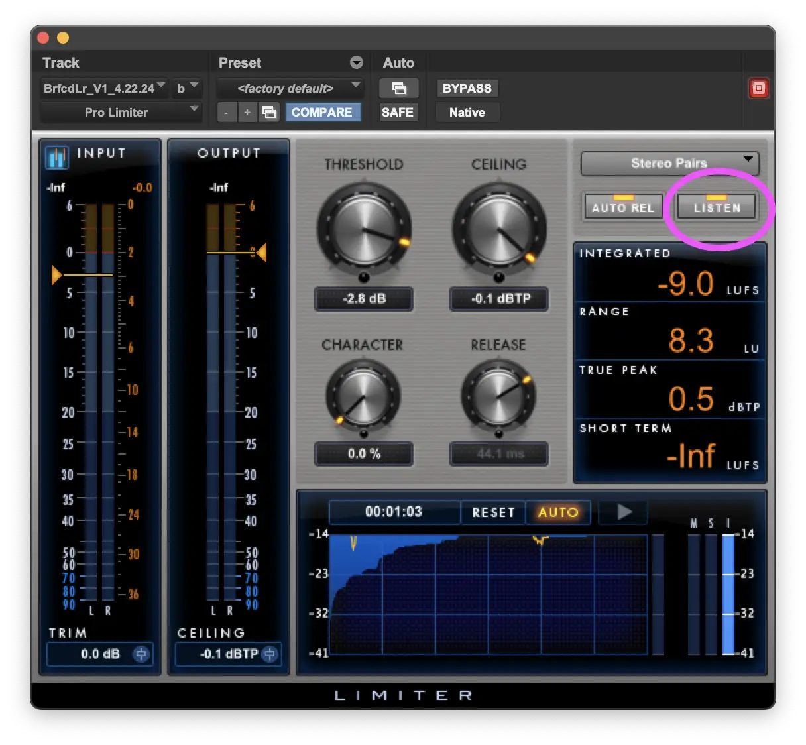The height and width of the screenshot is (745, 806).
Task: Select the previous preset with minus button
Action: point(227,113)
